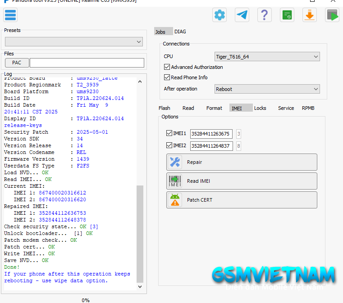Click IMEI2 check digit box
Image resolution: width=343 pixels, height=303 pixels.
(x=238, y=146)
